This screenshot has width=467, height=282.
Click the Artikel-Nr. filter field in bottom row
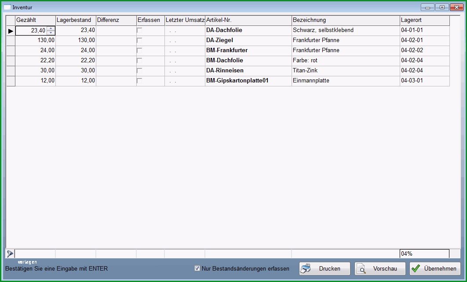tap(248, 254)
